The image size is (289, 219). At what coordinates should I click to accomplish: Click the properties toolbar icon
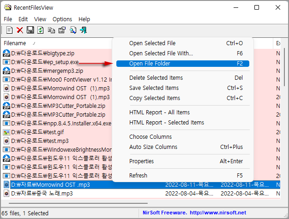pos(62,30)
